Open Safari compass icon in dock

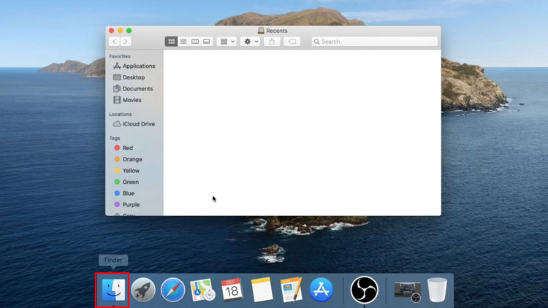173,290
